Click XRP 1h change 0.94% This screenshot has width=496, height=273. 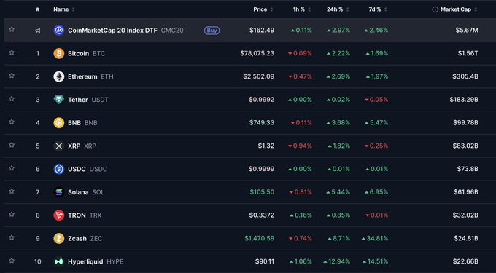coord(300,146)
